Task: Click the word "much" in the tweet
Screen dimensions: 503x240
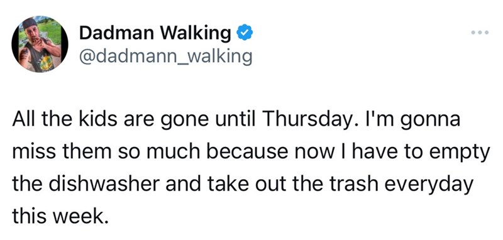Action: [x=175, y=153]
